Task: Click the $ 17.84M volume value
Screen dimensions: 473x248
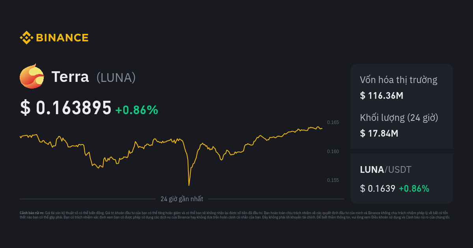Action: point(379,133)
